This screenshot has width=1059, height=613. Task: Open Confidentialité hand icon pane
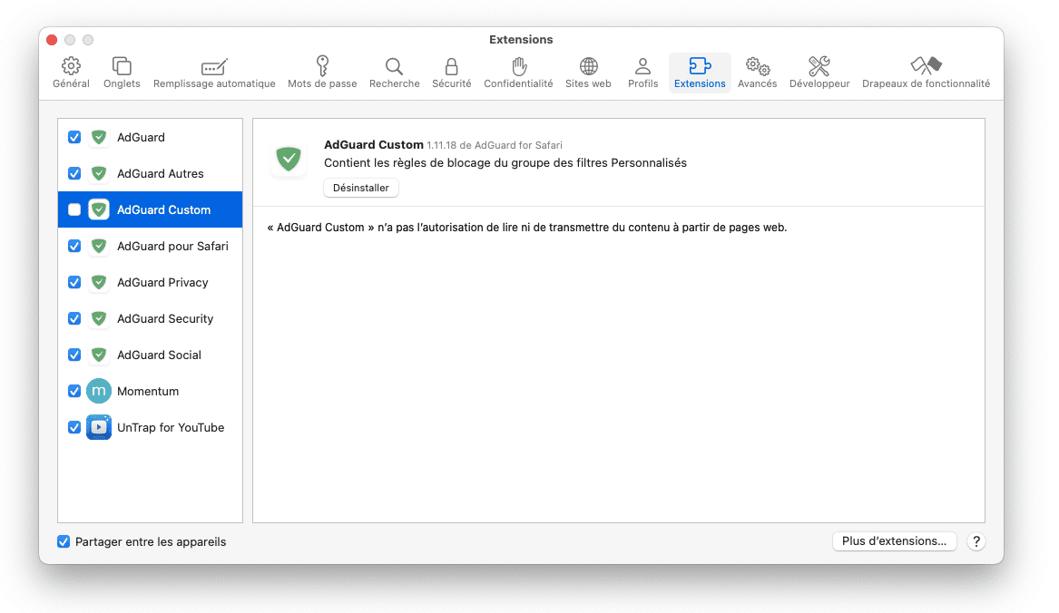518,73
